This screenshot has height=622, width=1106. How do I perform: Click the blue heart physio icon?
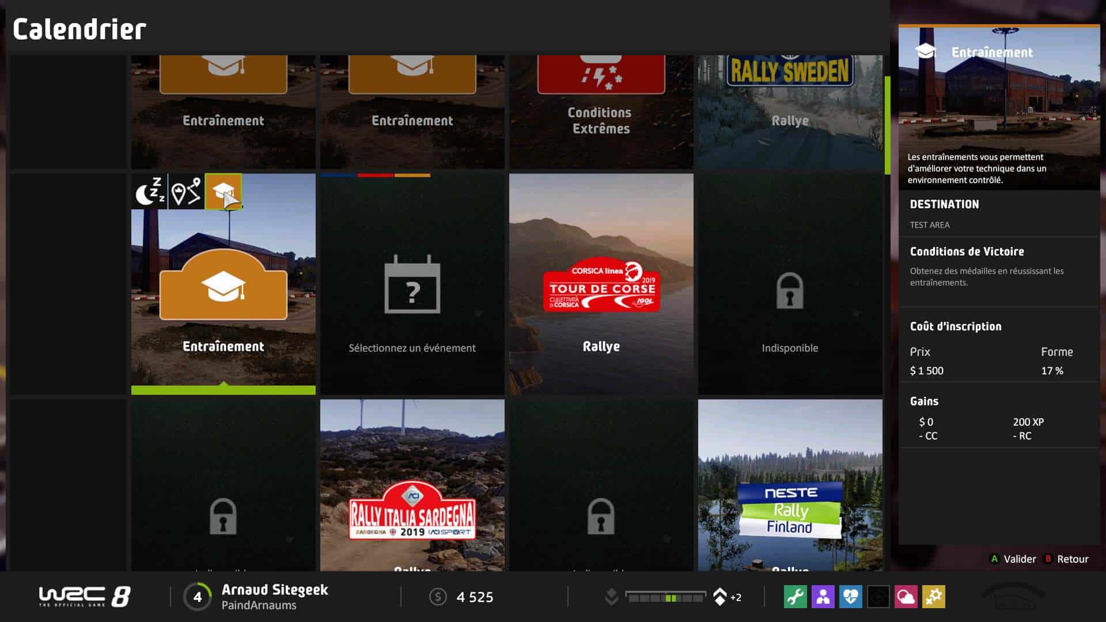click(850, 597)
